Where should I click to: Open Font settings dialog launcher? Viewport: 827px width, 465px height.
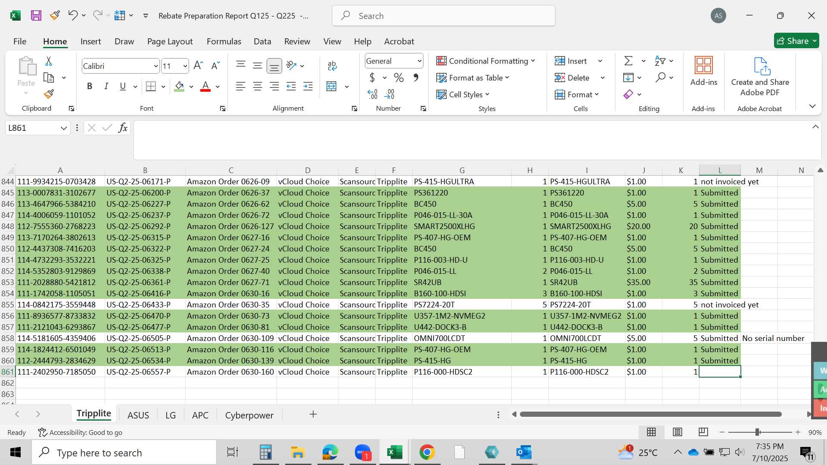coord(223,108)
